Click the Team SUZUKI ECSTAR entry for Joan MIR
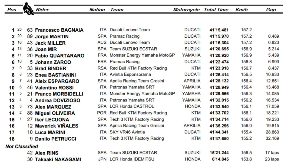 point(133,49)
